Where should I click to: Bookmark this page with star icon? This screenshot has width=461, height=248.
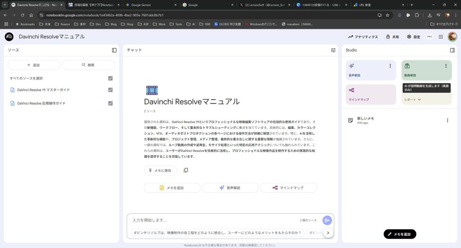coord(388,15)
